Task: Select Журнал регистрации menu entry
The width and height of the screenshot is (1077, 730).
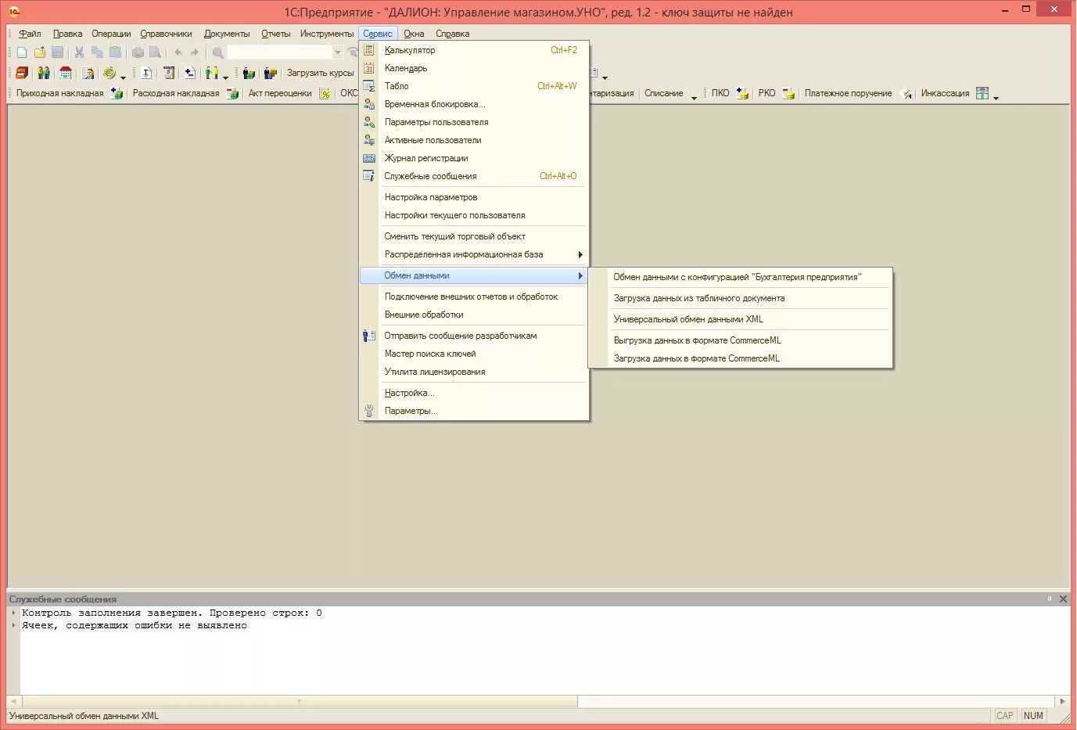Action: point(474,158)
